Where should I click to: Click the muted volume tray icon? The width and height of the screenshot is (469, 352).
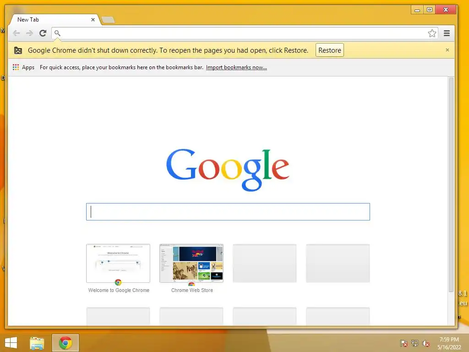425,343
